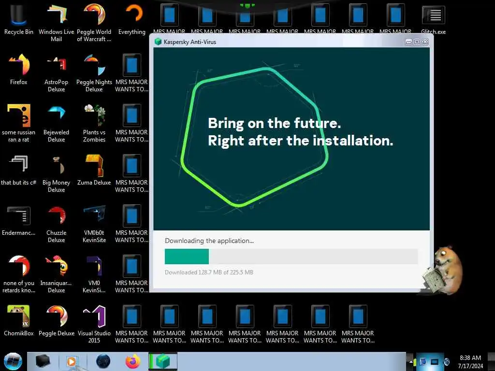Open the Peggle Deluxe desktop shortcut
The height and width of the screenshot is (371, 495).
(56, 321)
